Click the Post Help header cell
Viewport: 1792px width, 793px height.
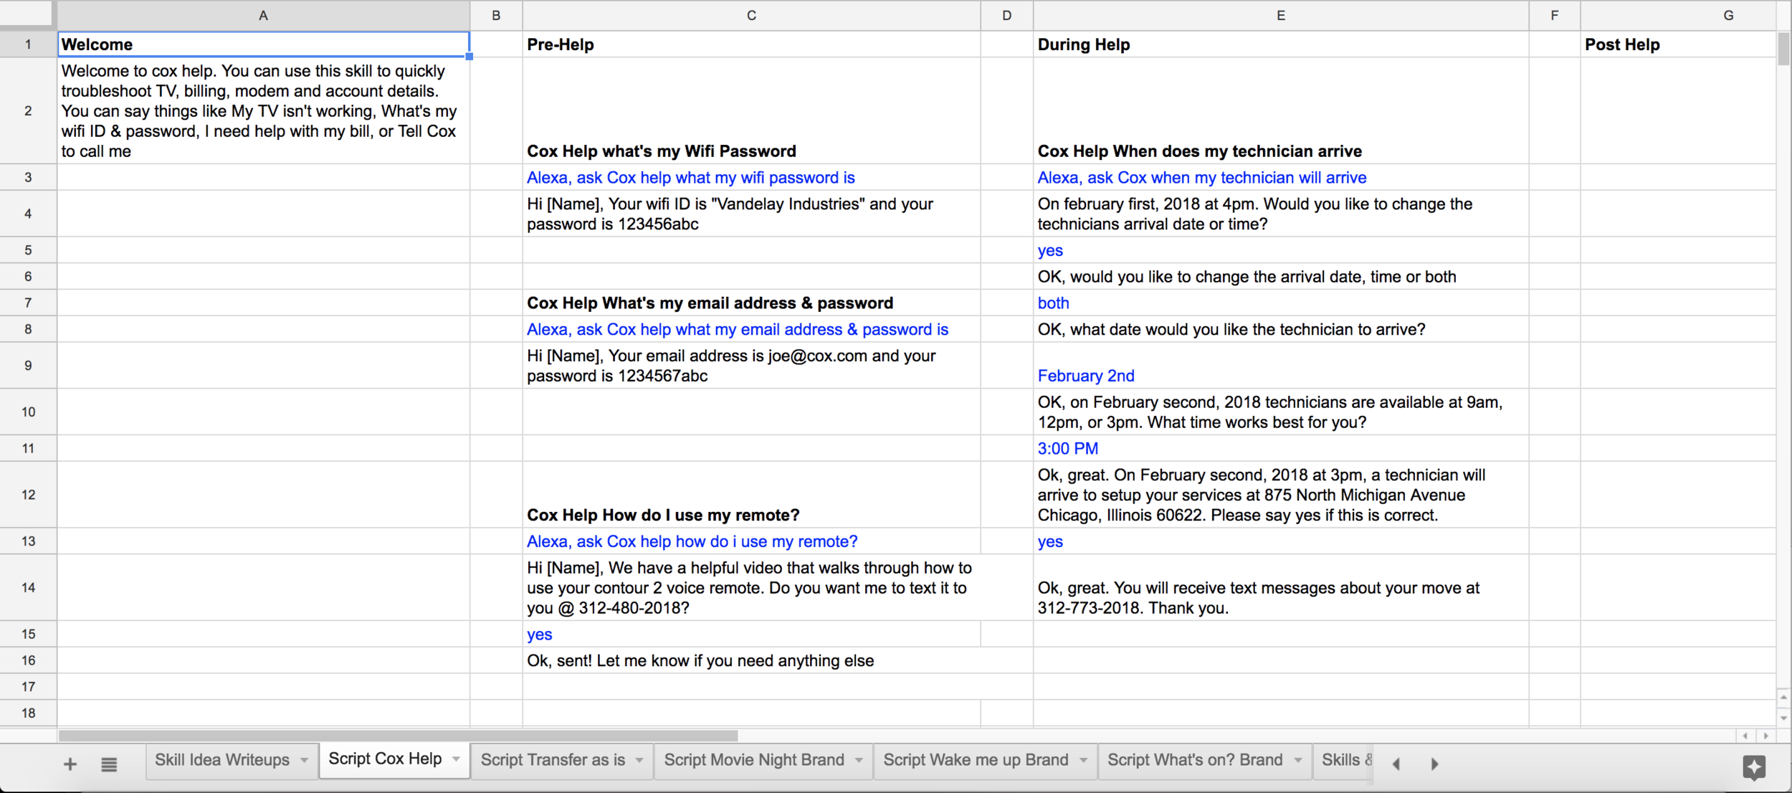(1678, 44)
